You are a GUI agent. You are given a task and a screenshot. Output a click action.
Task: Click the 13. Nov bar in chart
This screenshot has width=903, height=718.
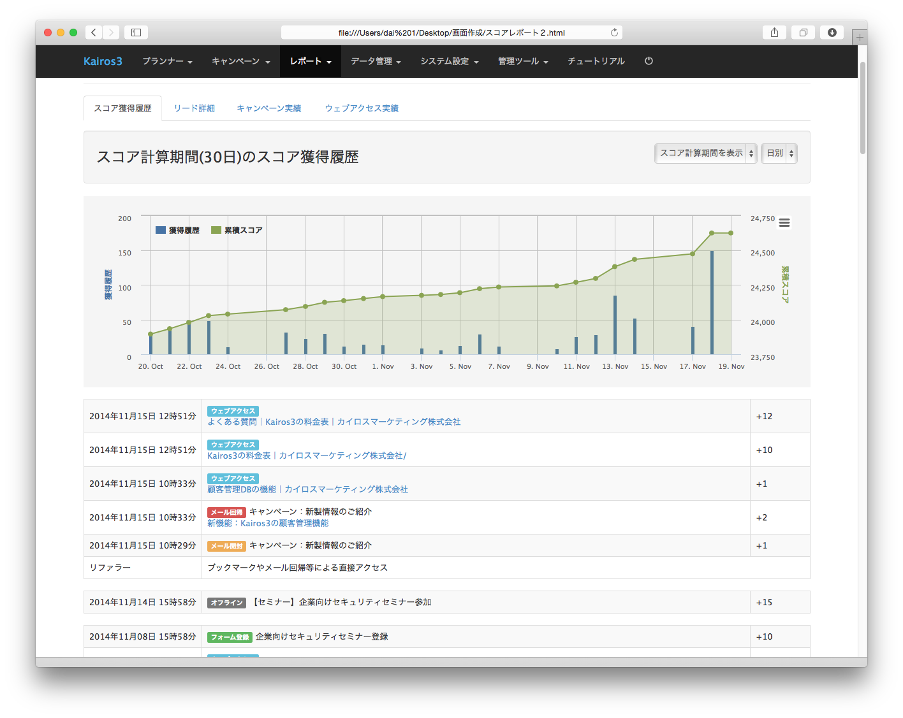(615, 325)
